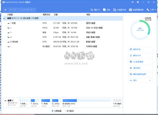Click the FAT32 100 MB block in disk map
158x115 pixels.
click(x=35, y=101)
